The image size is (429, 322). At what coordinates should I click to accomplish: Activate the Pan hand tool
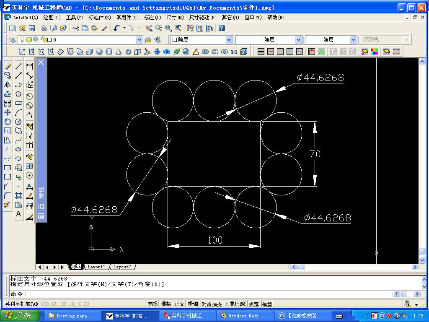[x=149, y=28]
